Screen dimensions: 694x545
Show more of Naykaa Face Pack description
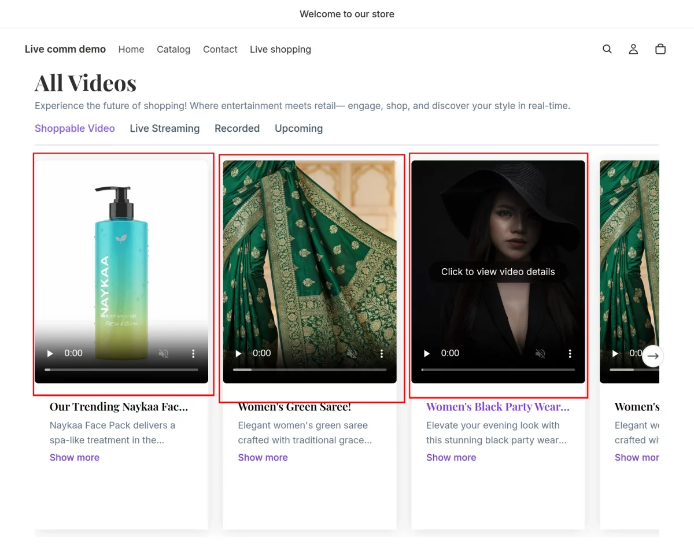[x=75, y=457]
